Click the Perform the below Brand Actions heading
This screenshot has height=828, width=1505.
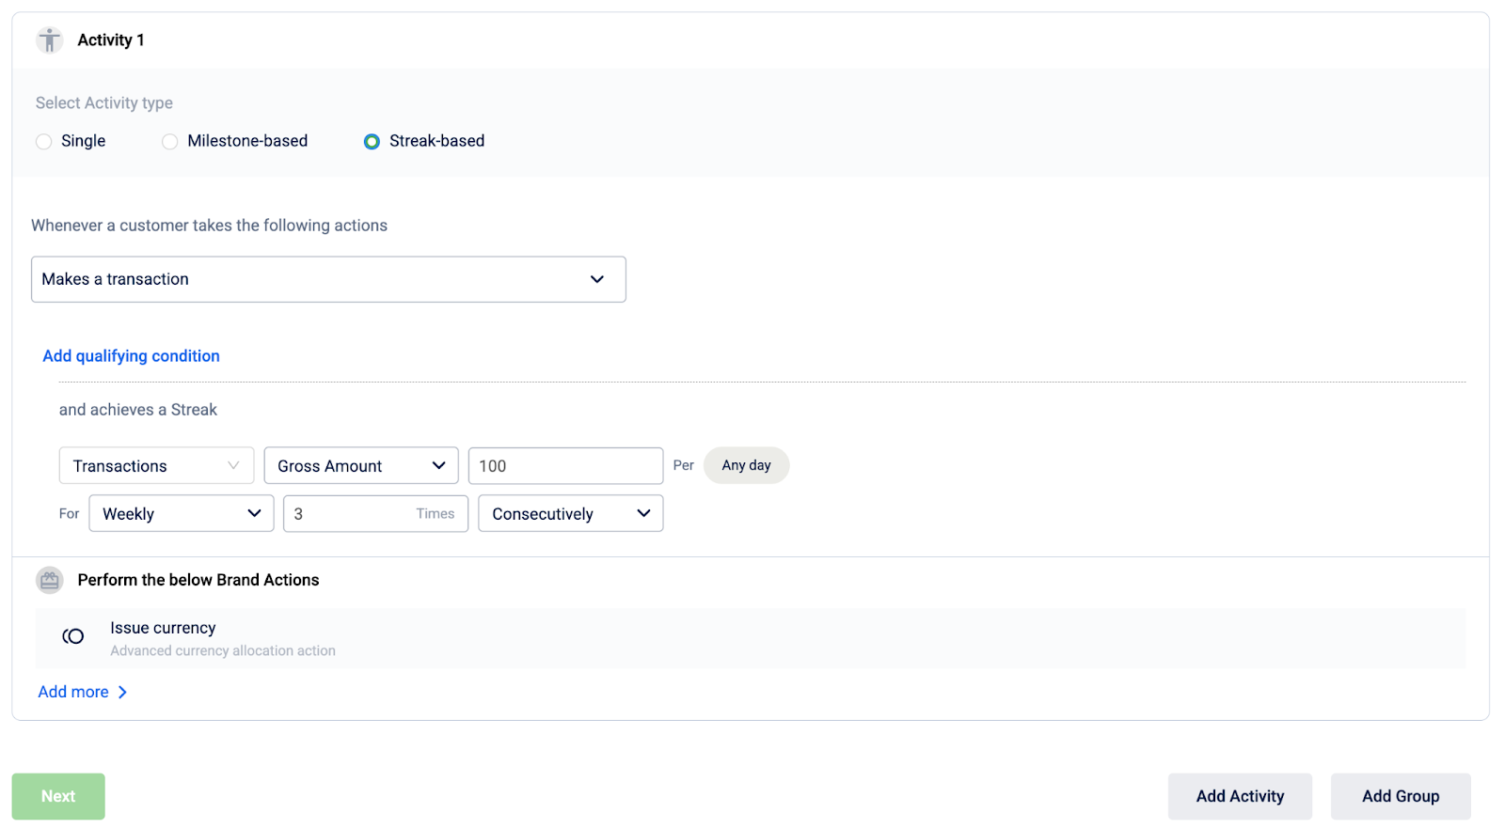198,581
